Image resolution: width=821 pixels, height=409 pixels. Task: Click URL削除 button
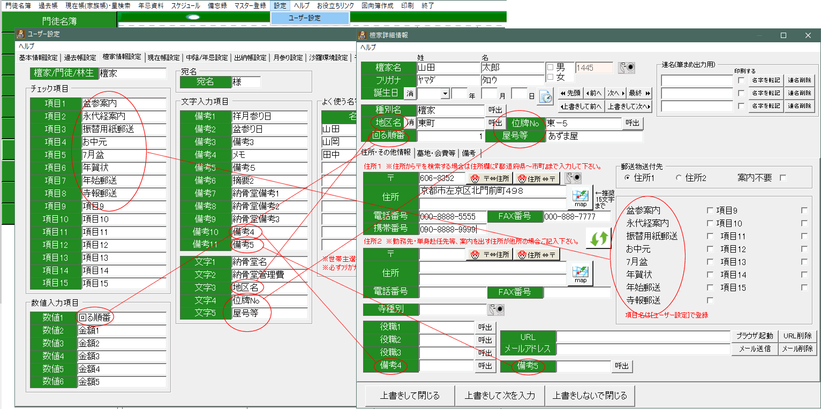pyautogui.click(x=797, y=336)
